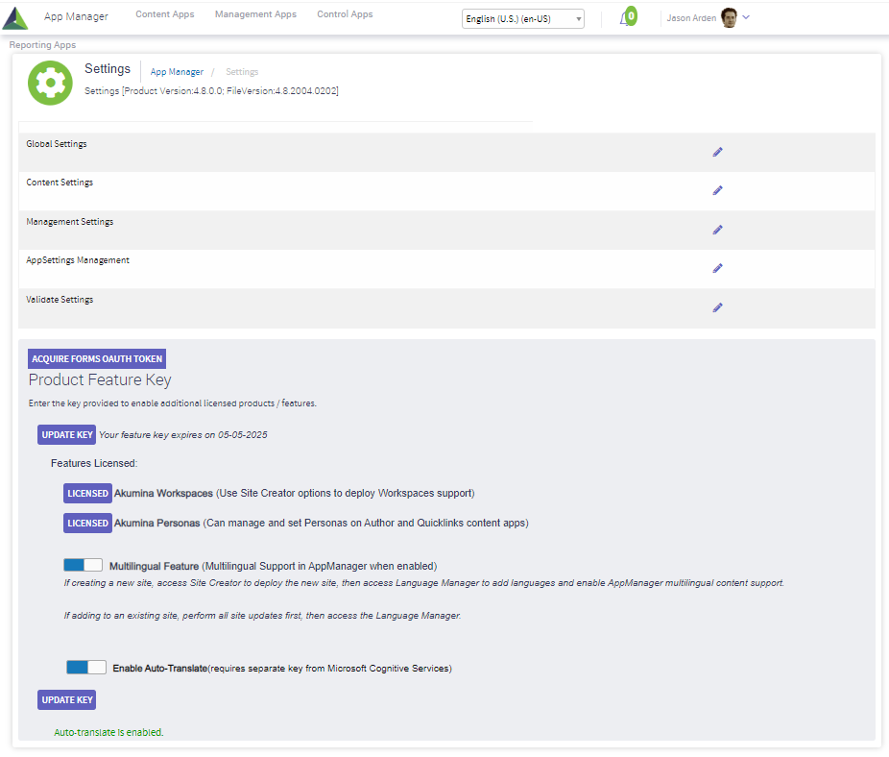This screenshot has width=889, height=757.
Task: Disable the Enable Auto-Translate switch
Action: [x=86, y=667]
